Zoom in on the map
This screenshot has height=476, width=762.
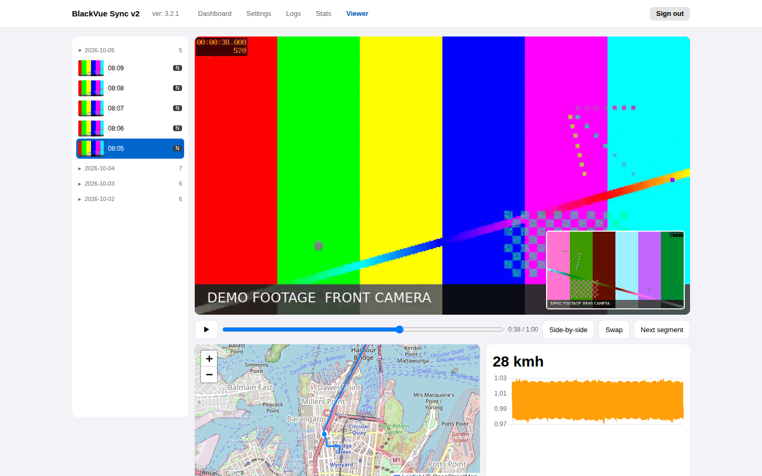coord(209,359)
